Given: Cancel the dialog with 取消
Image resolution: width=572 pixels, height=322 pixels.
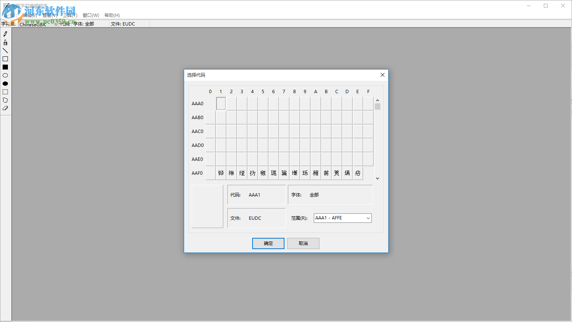Looking at the screenshot, I should point(303,243).
